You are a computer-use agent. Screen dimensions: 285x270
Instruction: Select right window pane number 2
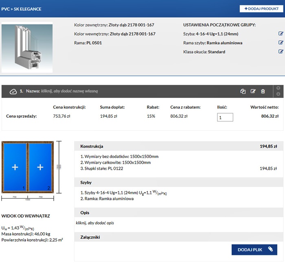coord(40,167)
